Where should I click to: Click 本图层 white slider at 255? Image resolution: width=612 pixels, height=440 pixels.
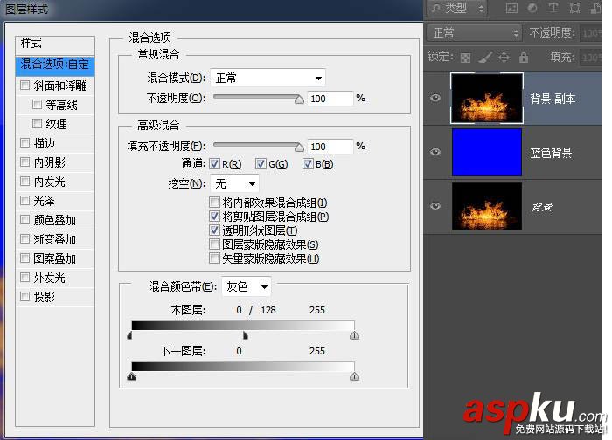354,335
